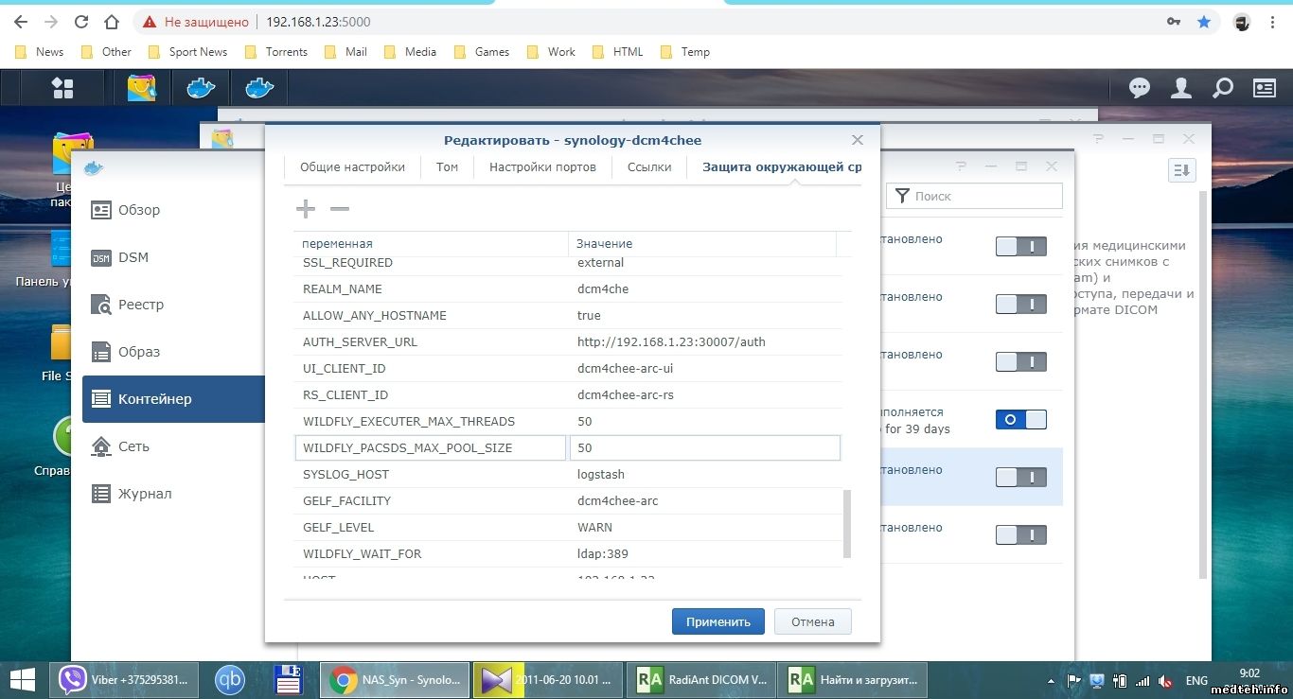The image size is (1293, 699).
Task: Open DSM notifications speech bubble icon
Action: pyautogui.click(x=1140, y=88)
